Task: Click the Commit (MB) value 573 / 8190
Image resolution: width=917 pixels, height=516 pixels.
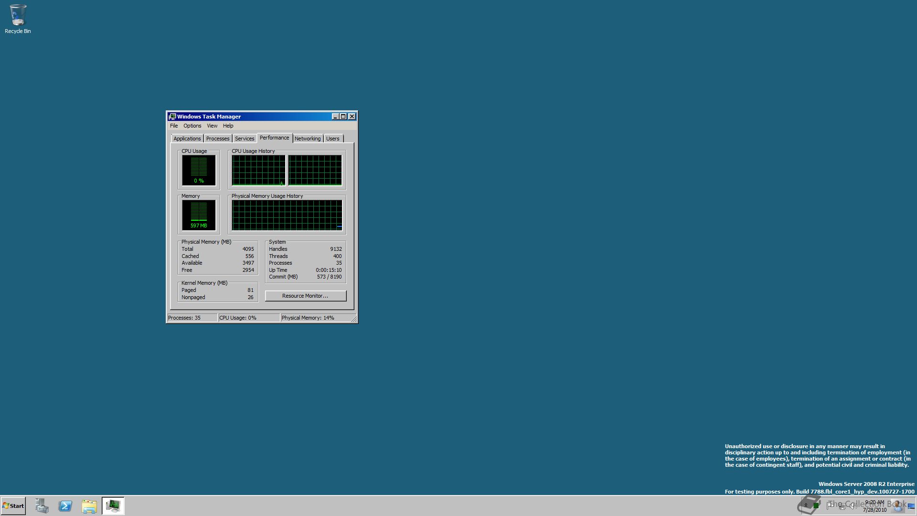Action: [x=329, y=277]
